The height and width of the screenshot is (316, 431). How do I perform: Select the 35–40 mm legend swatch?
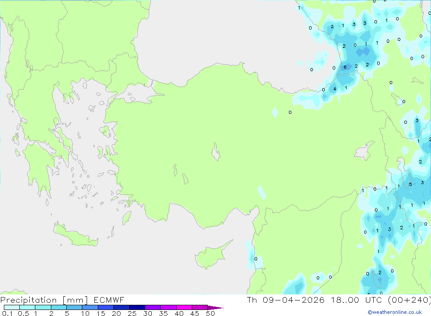coord(169,307)
